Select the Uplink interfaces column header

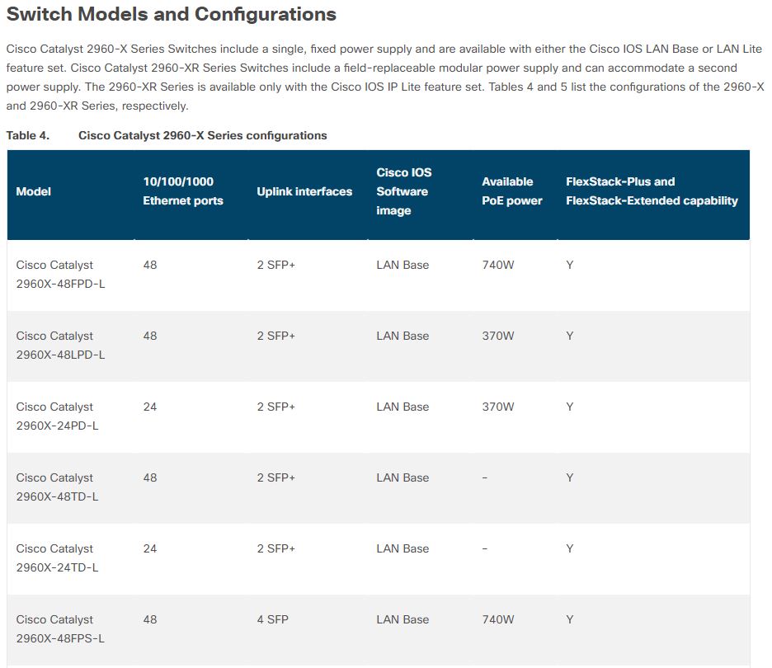coord(304,191)
